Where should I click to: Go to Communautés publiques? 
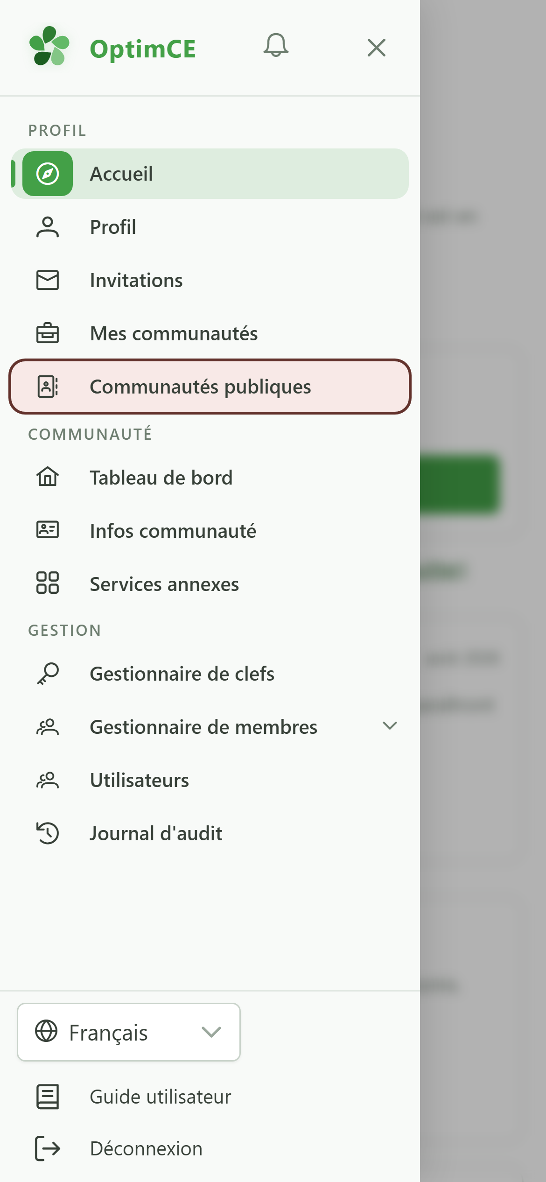210,387
